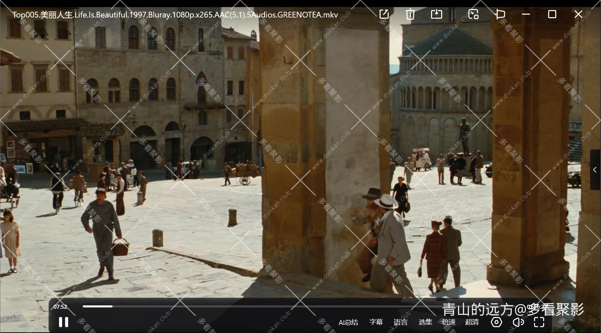Switch to mini picture-in-picture window icon
Image resolution: width=601 pixels, height=333 pixels.
[x=473, y=14]
